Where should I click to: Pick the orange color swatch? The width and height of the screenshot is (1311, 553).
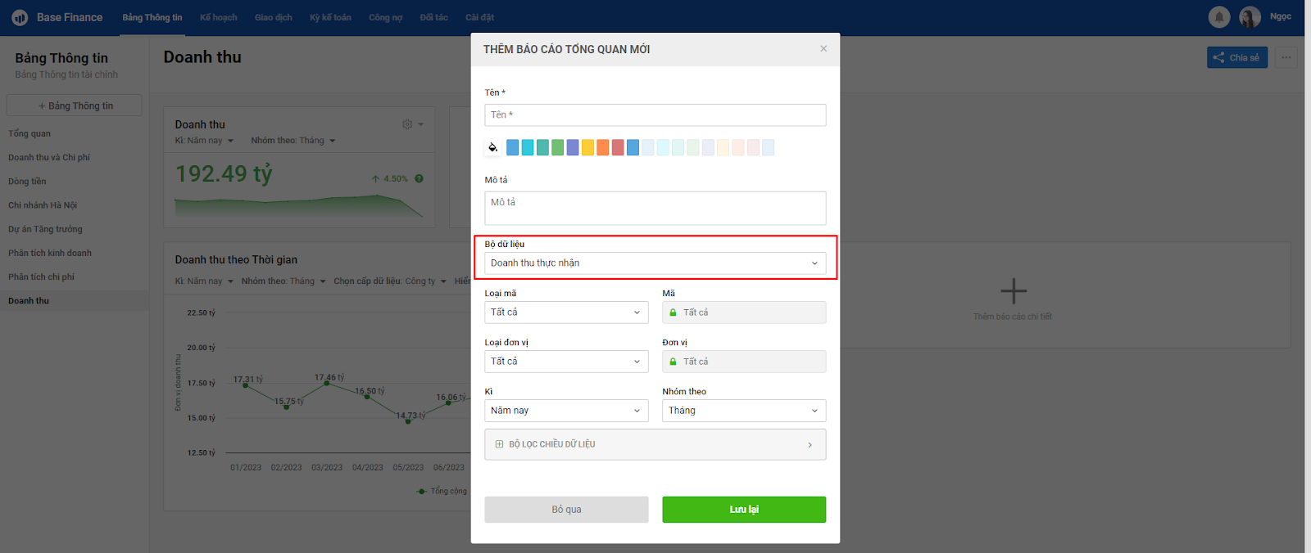pos(602,147)
